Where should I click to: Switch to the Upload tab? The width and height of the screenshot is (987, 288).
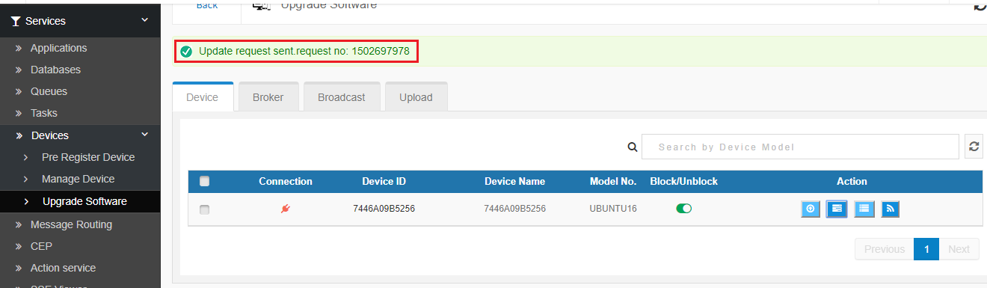tap(416, 97)
